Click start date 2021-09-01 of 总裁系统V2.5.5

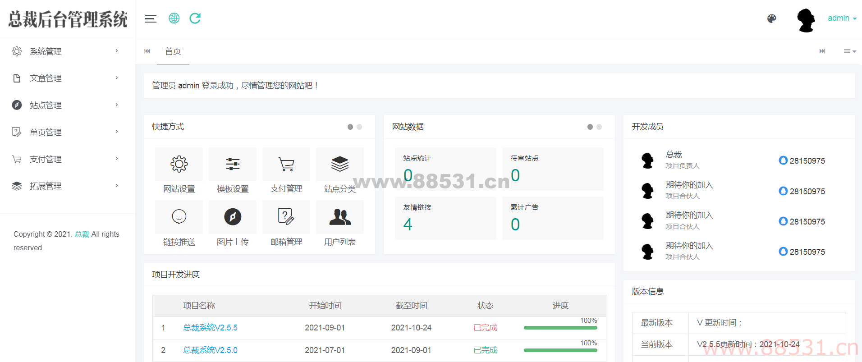pos(325,328)
